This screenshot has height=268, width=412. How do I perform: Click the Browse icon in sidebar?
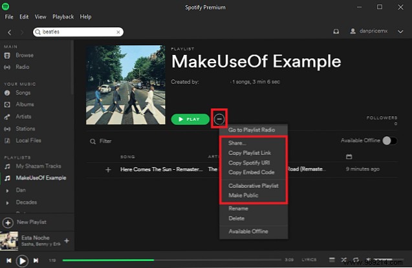pos(7,56)
